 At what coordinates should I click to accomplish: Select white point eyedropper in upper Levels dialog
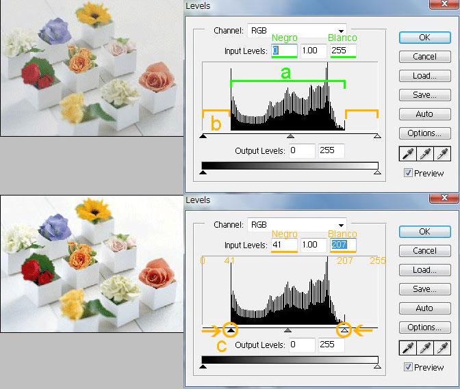pos(442,154)
